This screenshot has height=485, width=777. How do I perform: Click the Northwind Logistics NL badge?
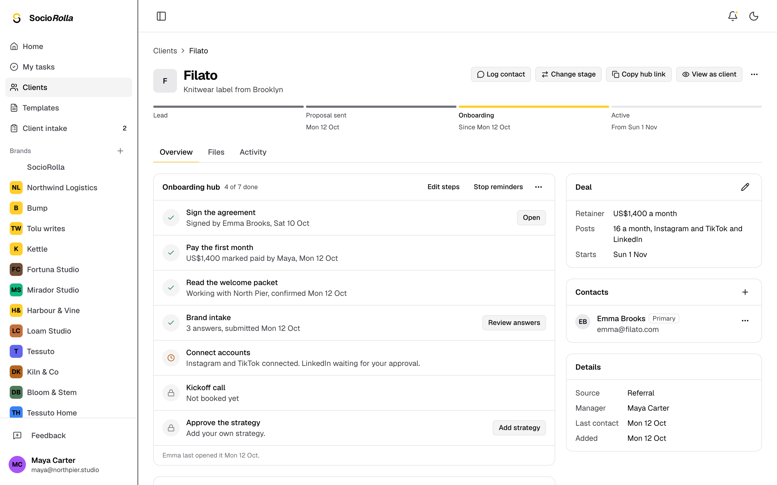tap(16, 188)
